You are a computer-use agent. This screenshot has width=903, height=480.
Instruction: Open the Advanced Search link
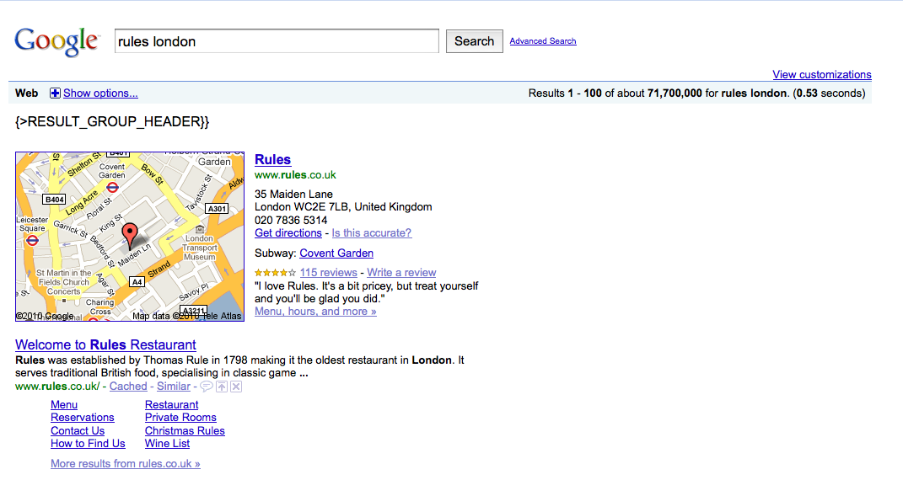point(543,41)
